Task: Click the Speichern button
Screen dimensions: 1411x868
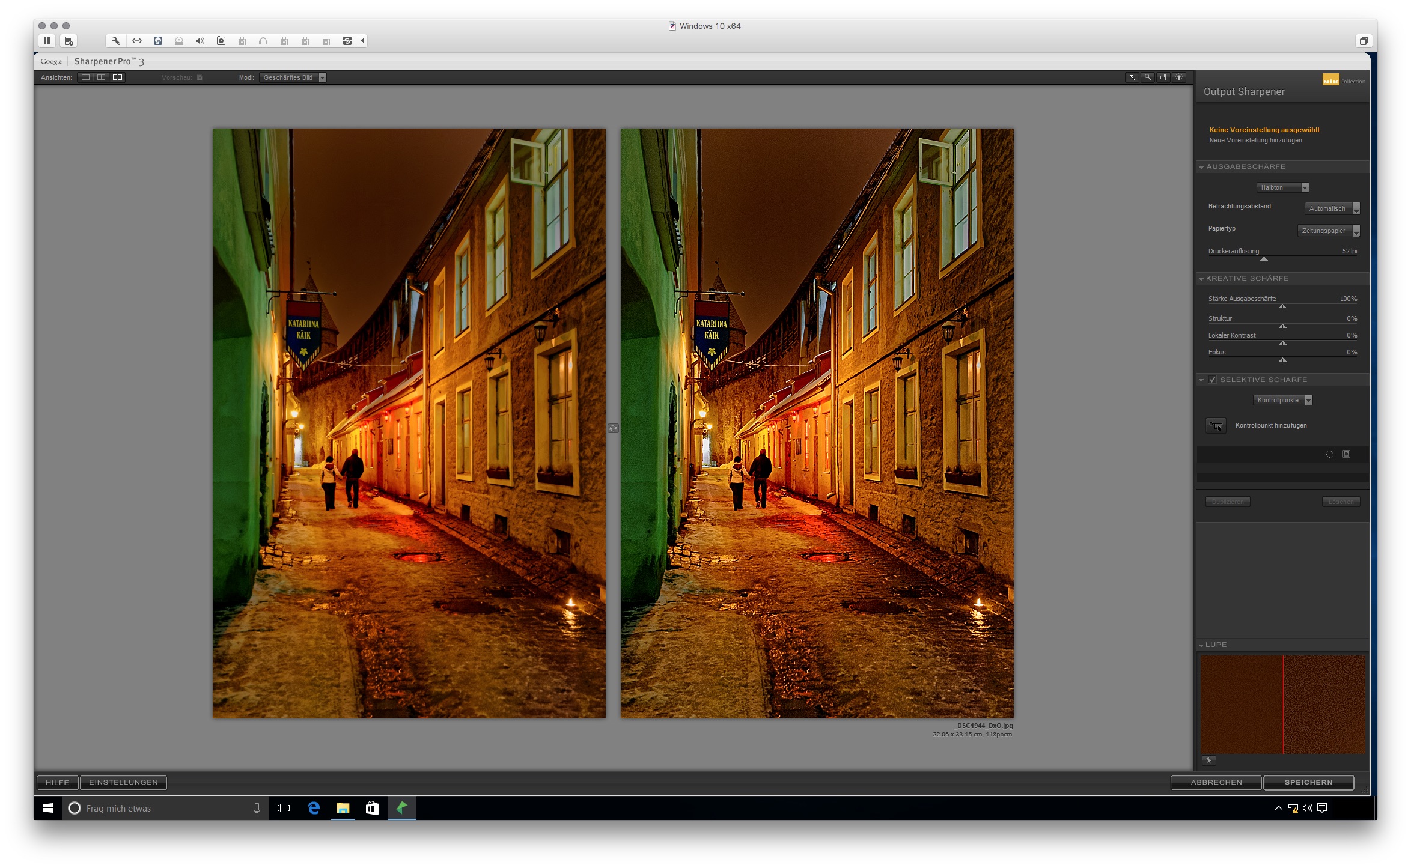Action: coord(1308,782)
